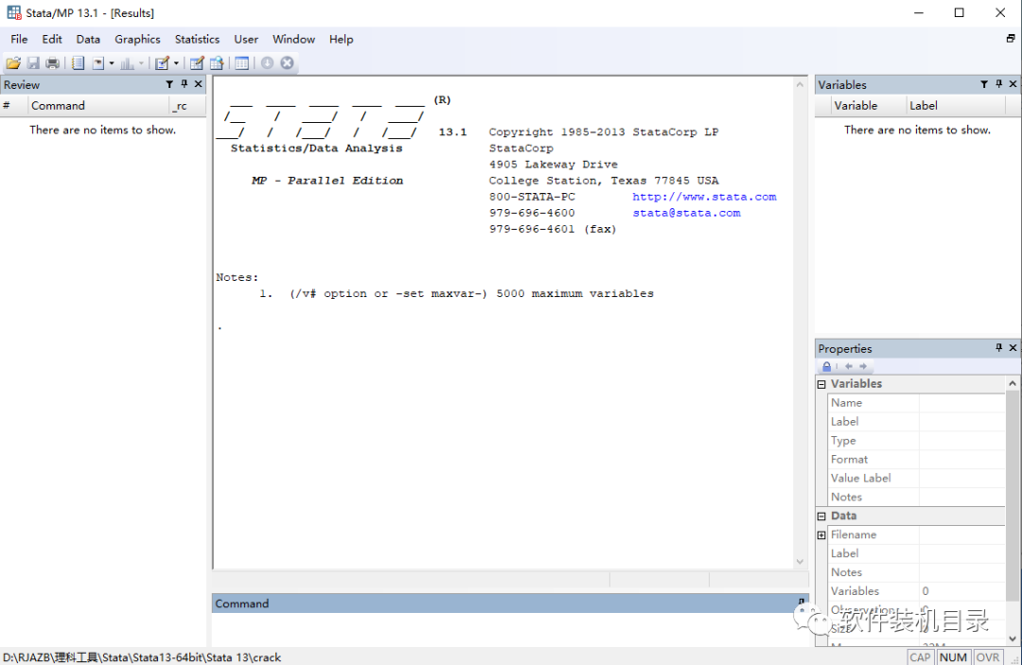Open the File menu

pyautogui.click(x=19, y=39)
